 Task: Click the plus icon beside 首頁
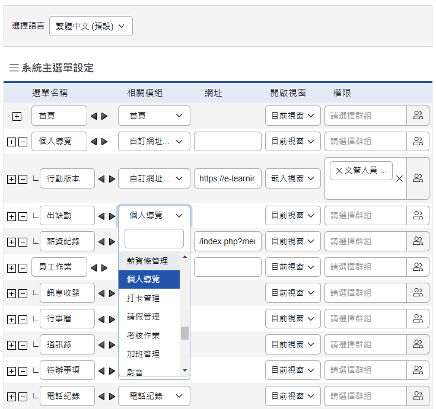coord(17,116)
